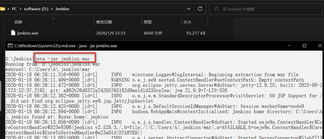Screen dimensions: 324x139
Task: Expand the chevron after PC in breadcrumb
Action: pyautogui.click(x=21, y=9)
